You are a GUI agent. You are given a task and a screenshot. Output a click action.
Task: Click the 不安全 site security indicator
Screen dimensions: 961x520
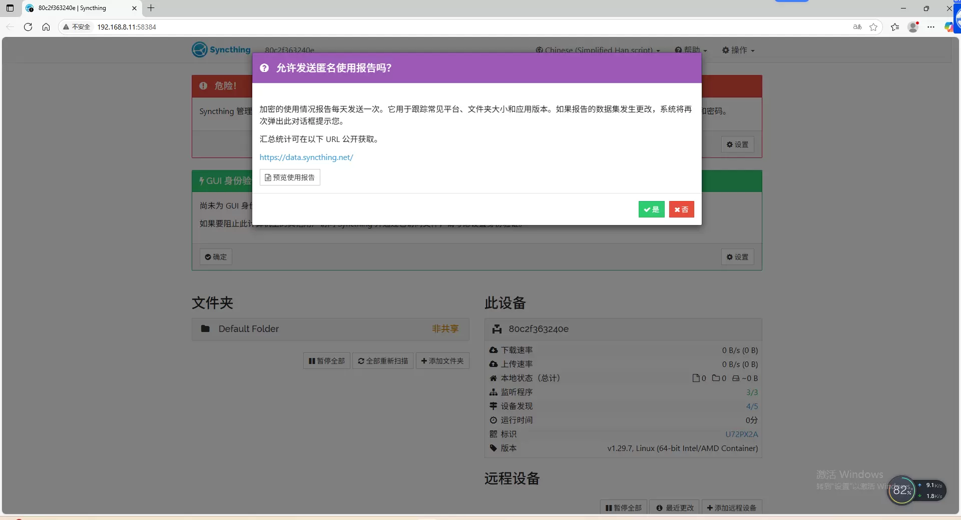77,27
